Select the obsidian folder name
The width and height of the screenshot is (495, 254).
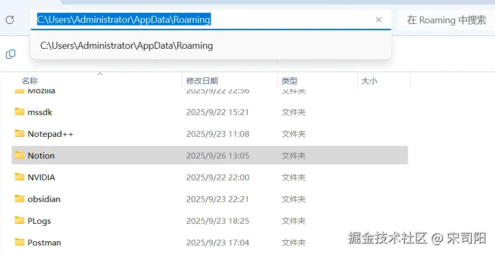(x=44, y=199)
